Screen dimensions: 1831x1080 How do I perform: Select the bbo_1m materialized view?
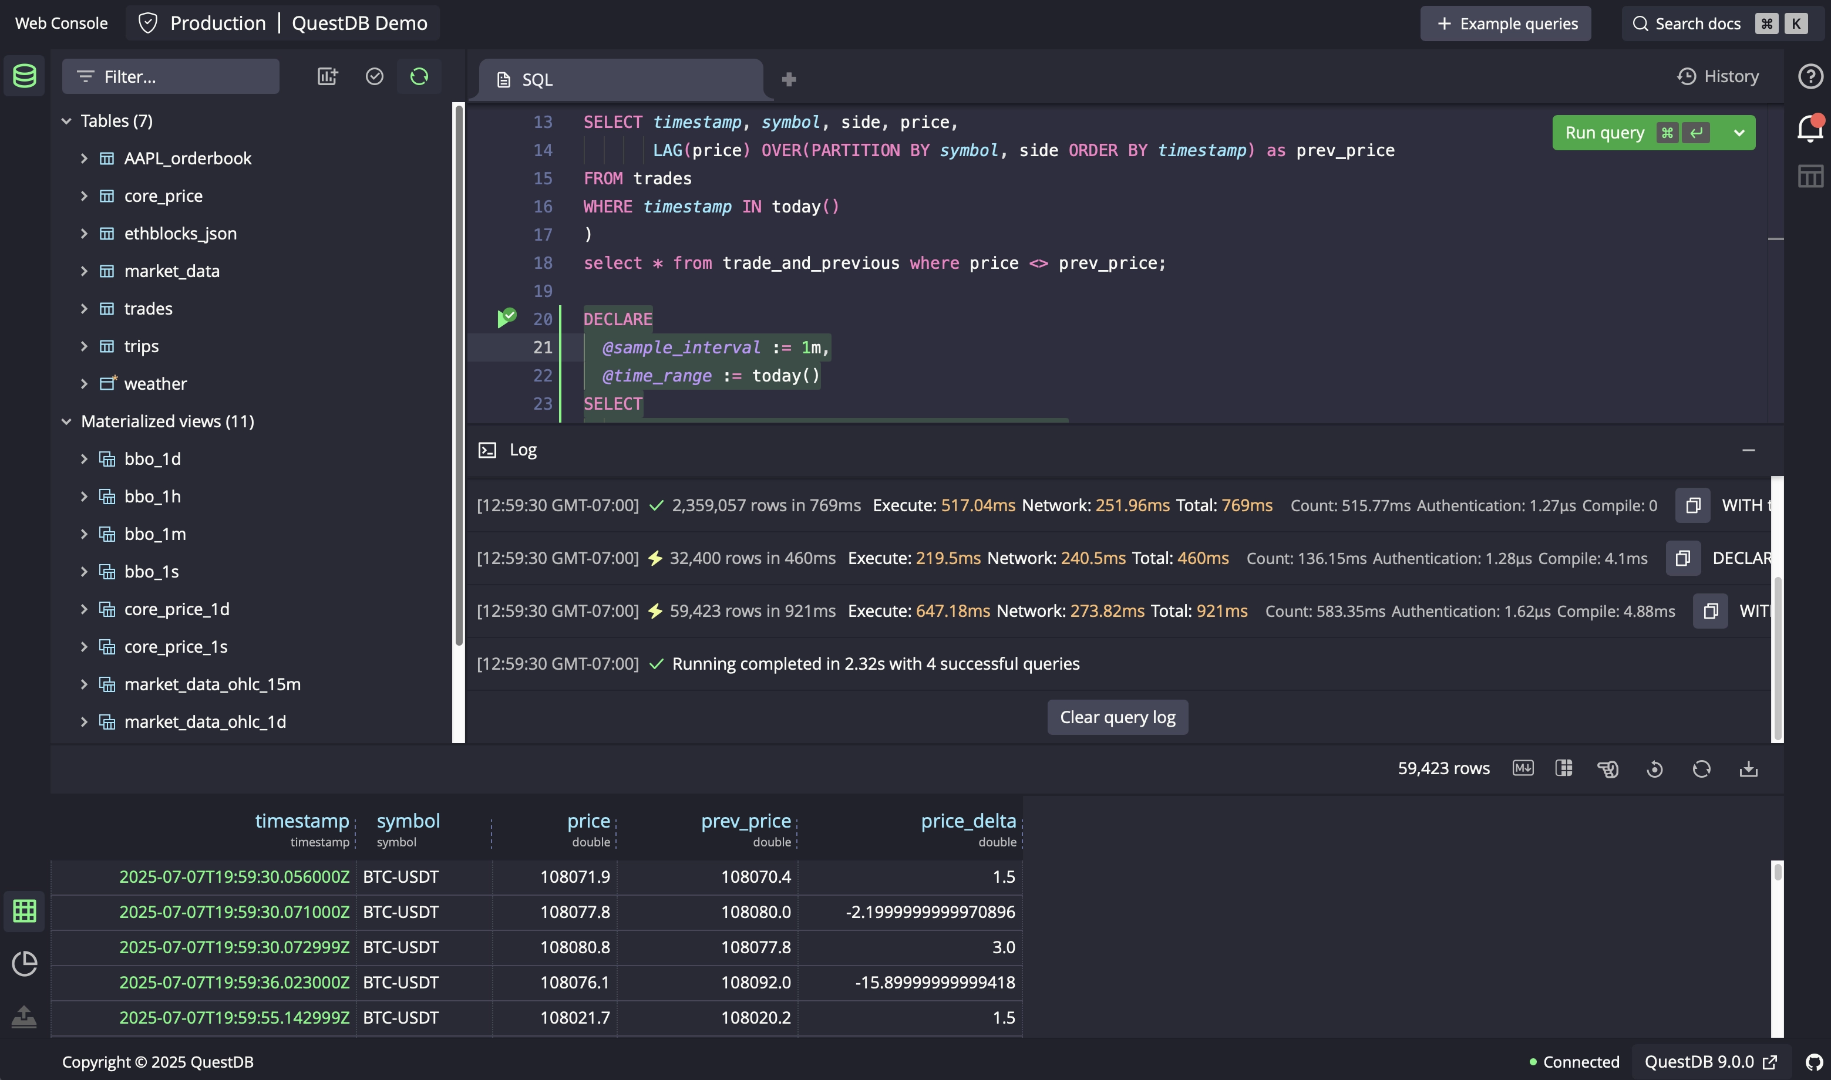[155, 534]
